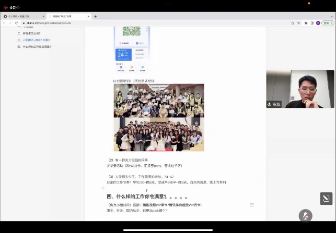
Task: Jump to outline item four about satisfying work
Action: 34,46
